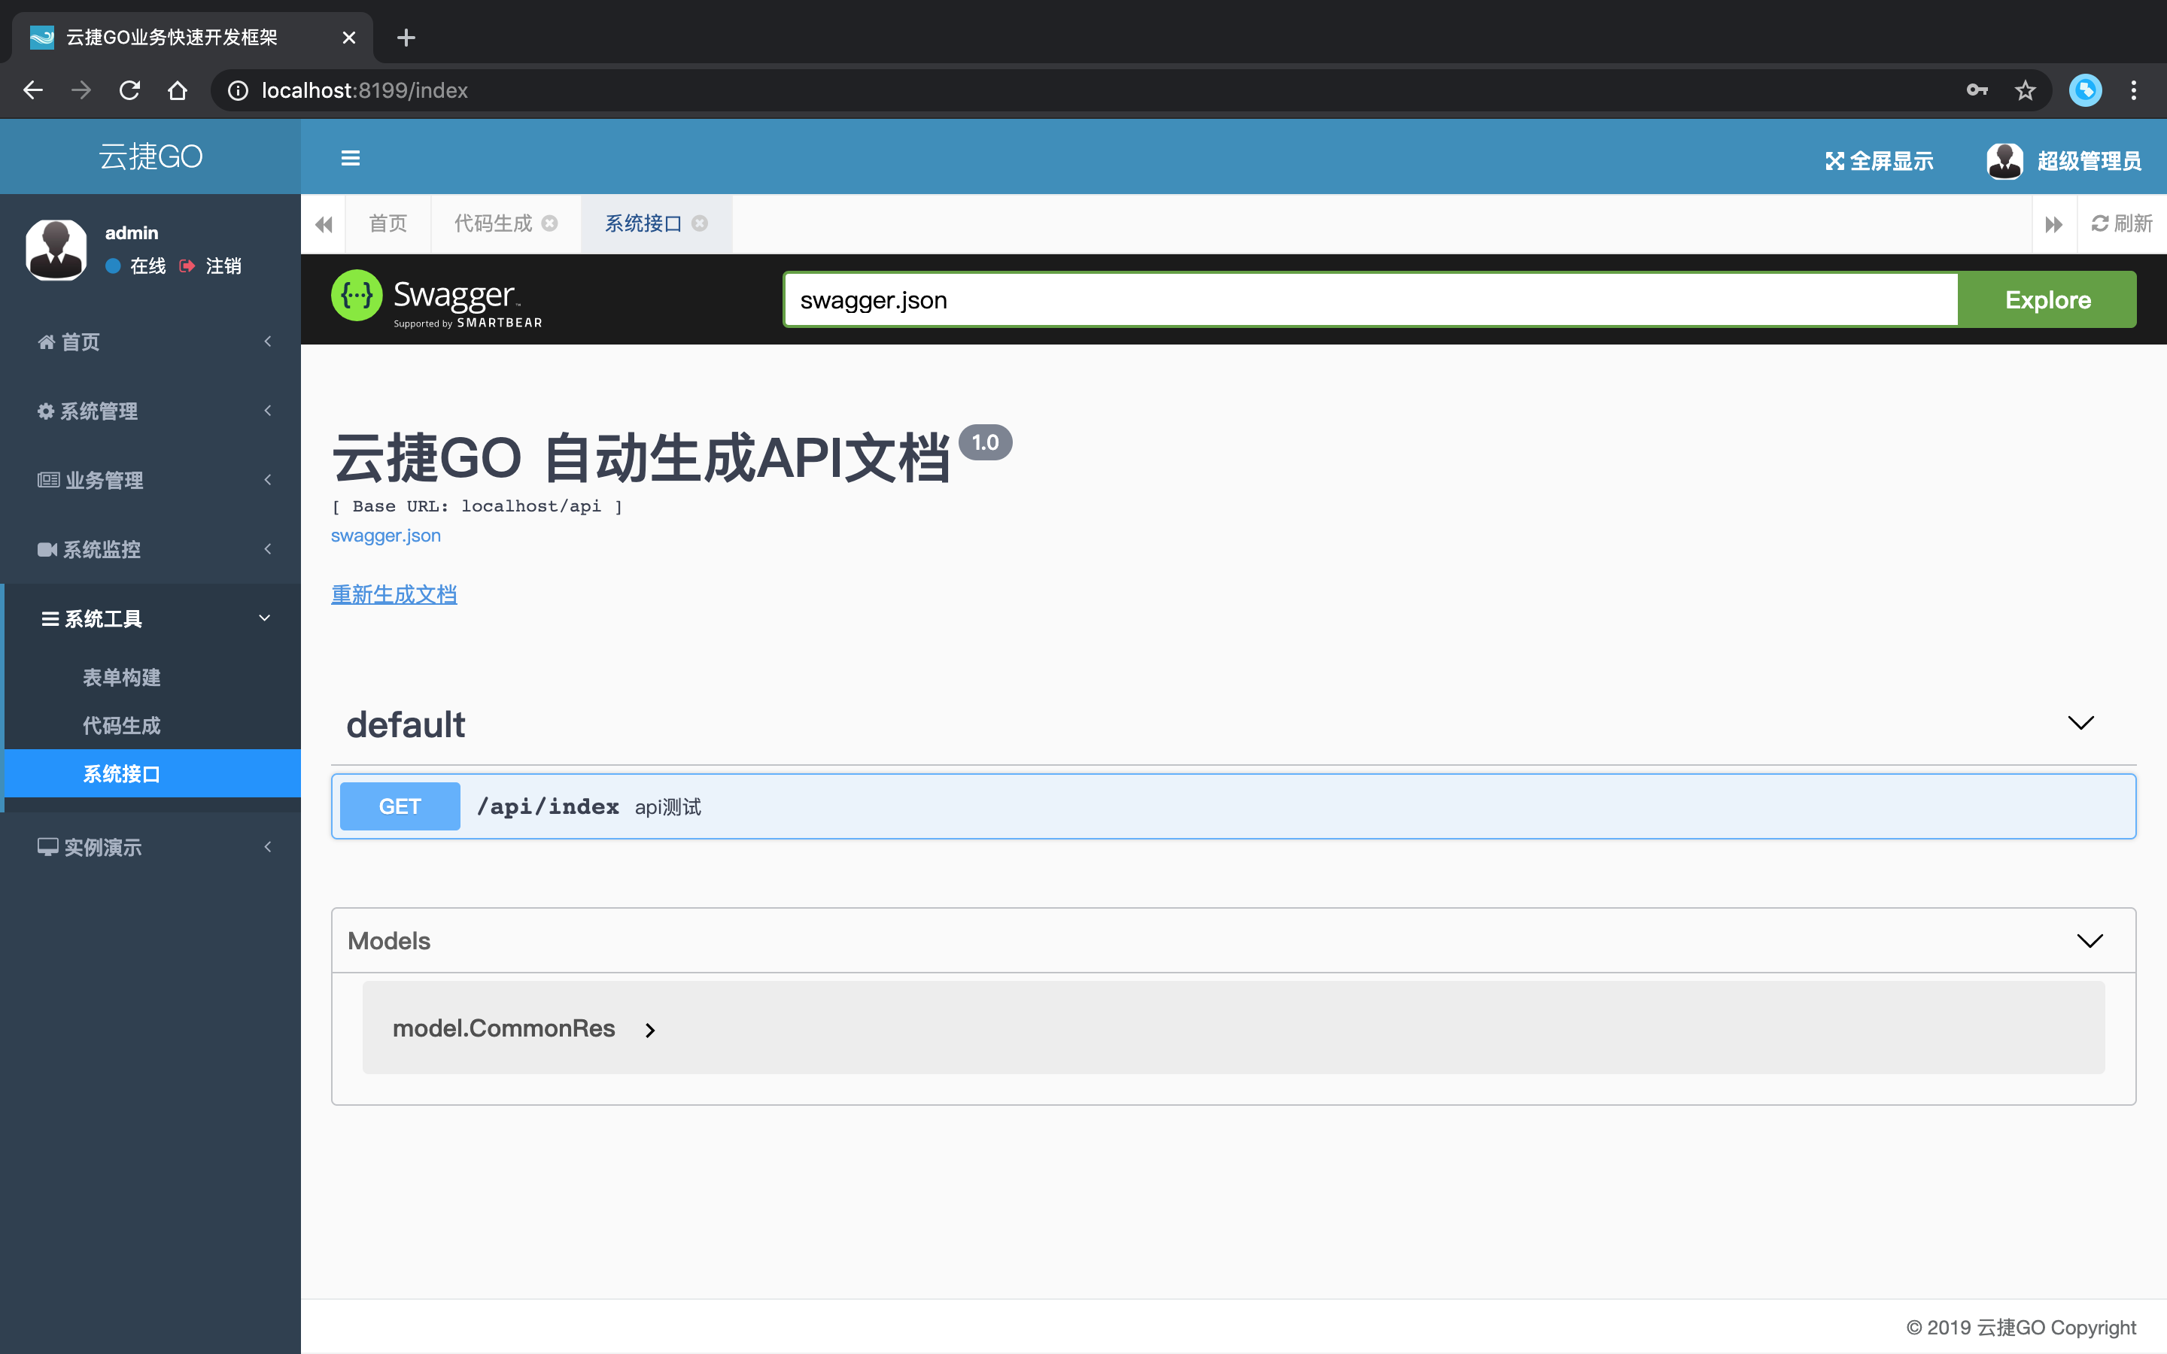Click the scroll tabs left double-arrow

coord(324,224)
